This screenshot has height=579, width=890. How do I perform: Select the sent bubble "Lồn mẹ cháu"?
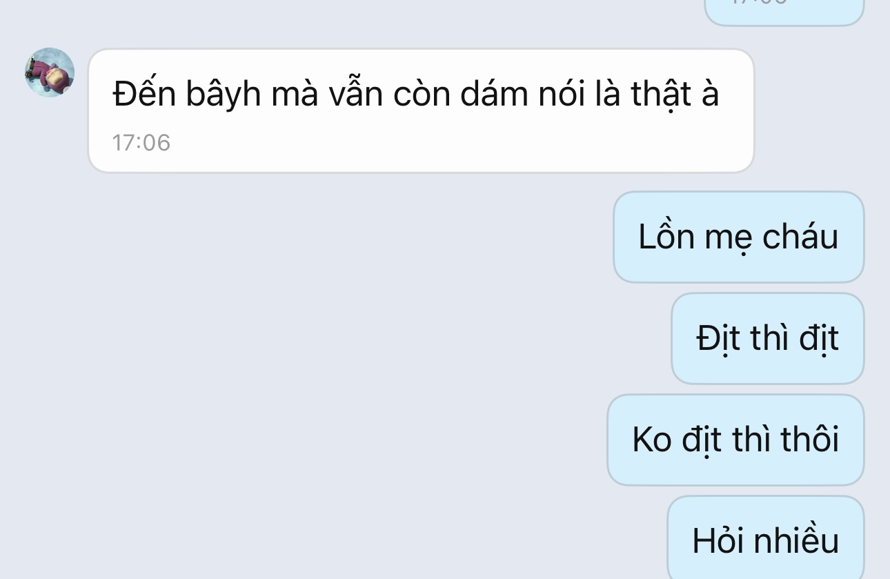tap(738, 237)
